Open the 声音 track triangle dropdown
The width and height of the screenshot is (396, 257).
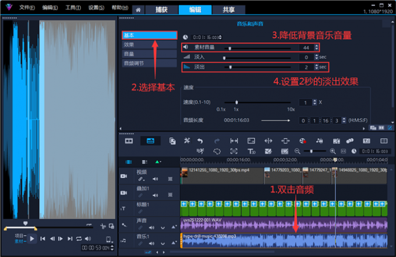[174, 227]
